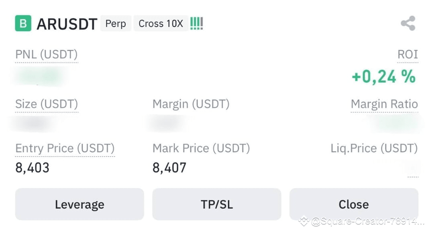The width and height of the screenshot is (428, 230).
Task: Open the Leverage settings button
Action: (x=79, y=204)
